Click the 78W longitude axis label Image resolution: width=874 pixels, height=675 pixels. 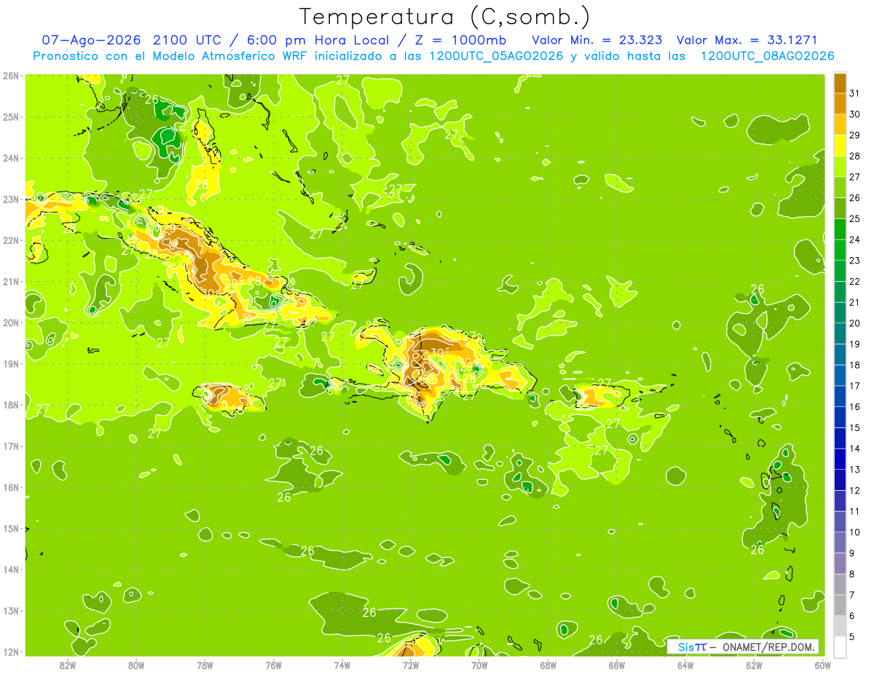pyautogui.click(x=205, y=665)
